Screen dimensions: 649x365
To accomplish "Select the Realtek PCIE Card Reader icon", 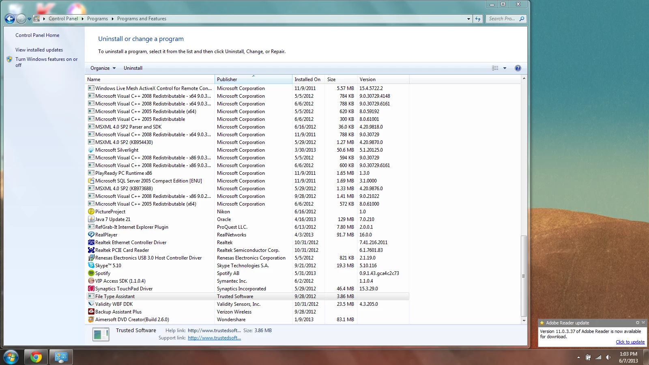I will point(91,250).
